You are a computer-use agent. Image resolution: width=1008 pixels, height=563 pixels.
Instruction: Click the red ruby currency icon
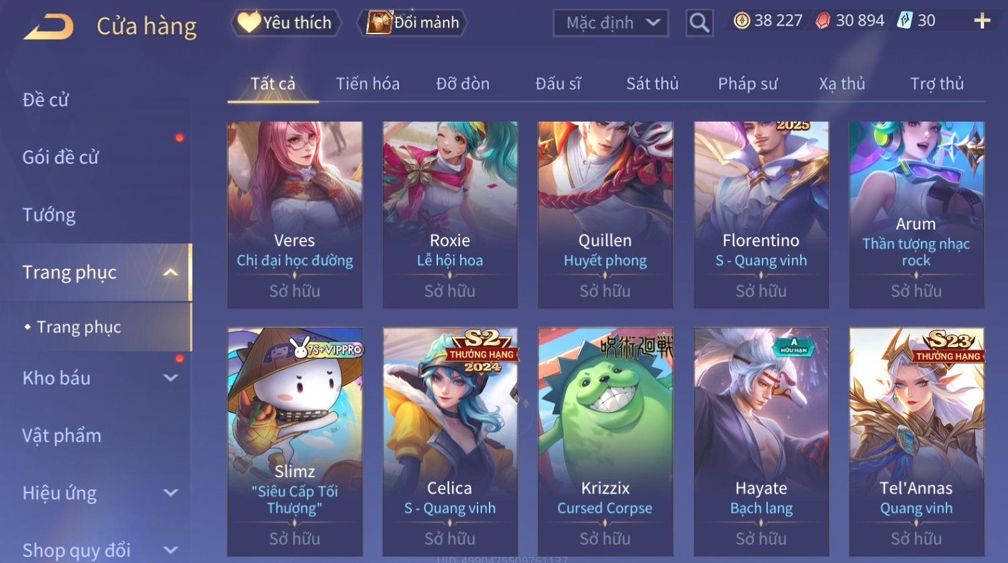pyautogui.click(x=823, y=21)
